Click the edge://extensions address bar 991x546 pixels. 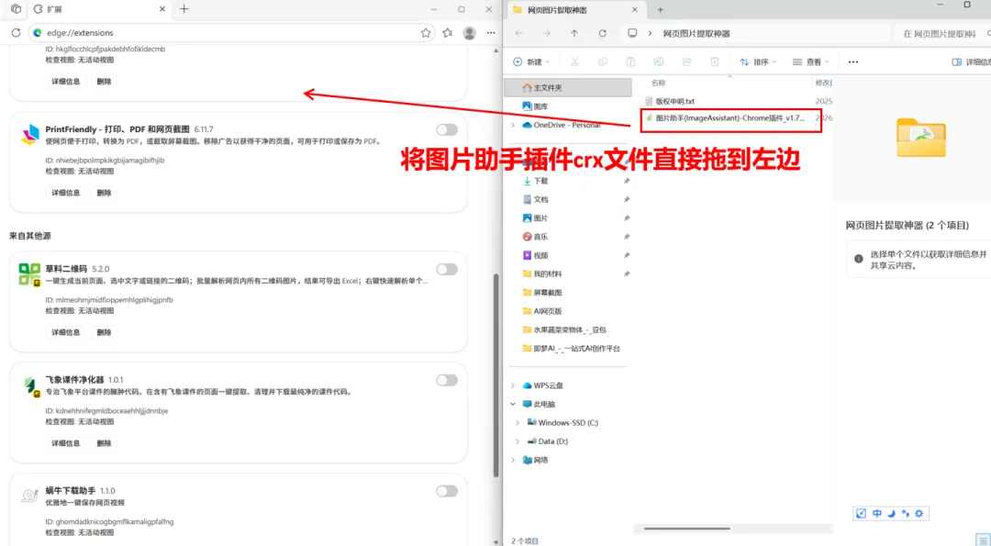pos(232,33)
